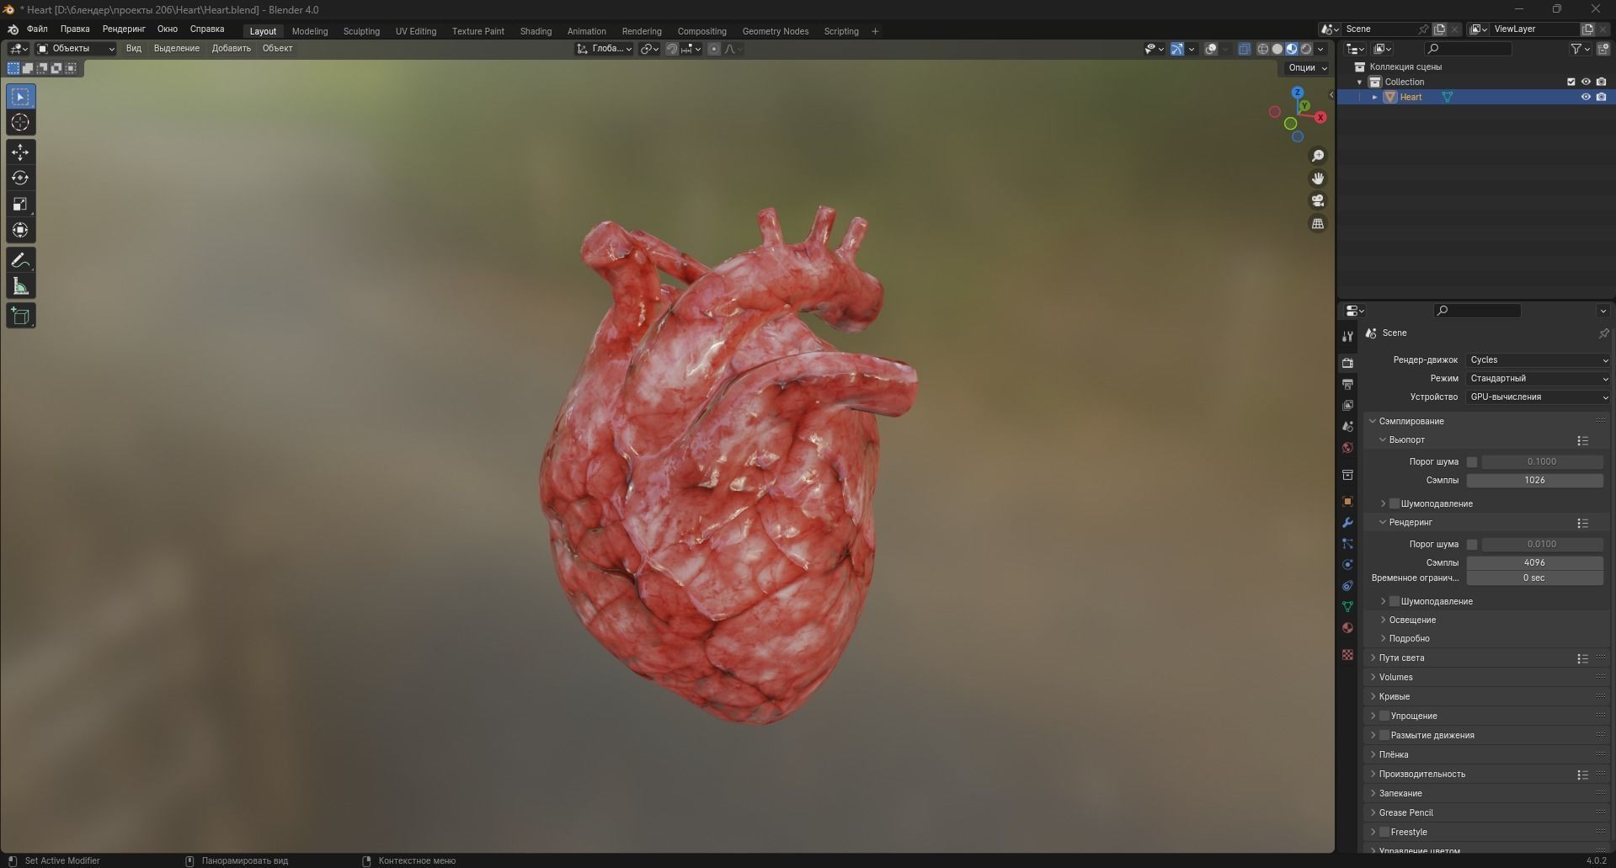Open the Material properties tab

click(x=1347, y=627)
